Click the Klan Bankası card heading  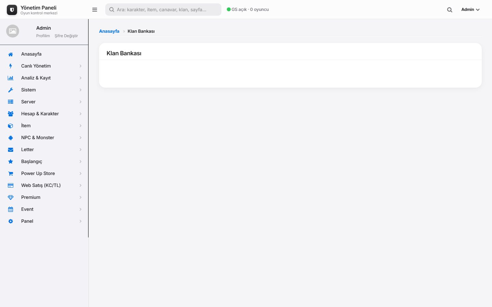(x=124, y=53)
